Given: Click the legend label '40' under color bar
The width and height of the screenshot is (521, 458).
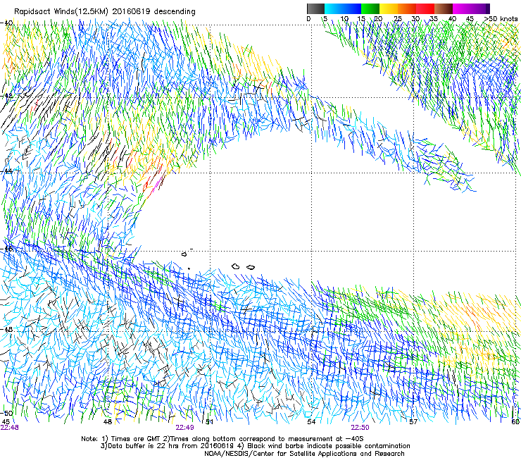Looking at the screenshot, I should (x=452, y=19).
